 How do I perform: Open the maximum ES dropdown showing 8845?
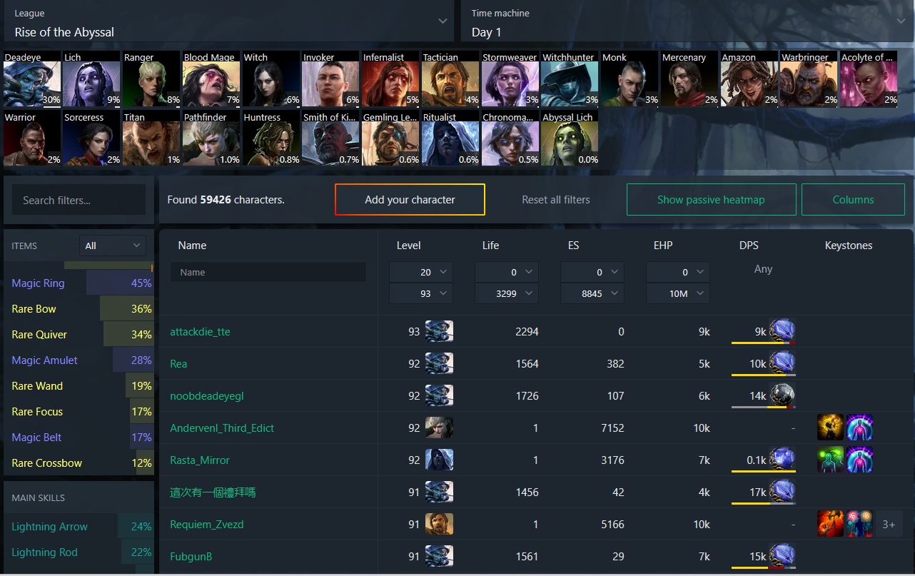point(592,293)
